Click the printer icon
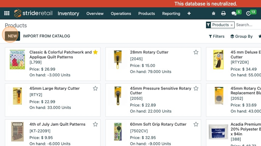Screen dimensions: 261x146 (x=223, y=13)
